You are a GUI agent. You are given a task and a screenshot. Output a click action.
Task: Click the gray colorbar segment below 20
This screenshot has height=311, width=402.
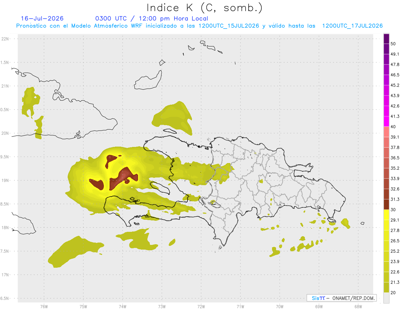pos(387,298)
